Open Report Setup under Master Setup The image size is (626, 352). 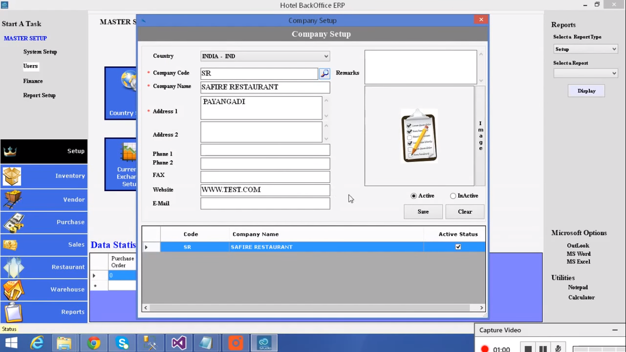pyautogui.click(x=39, y=95)
